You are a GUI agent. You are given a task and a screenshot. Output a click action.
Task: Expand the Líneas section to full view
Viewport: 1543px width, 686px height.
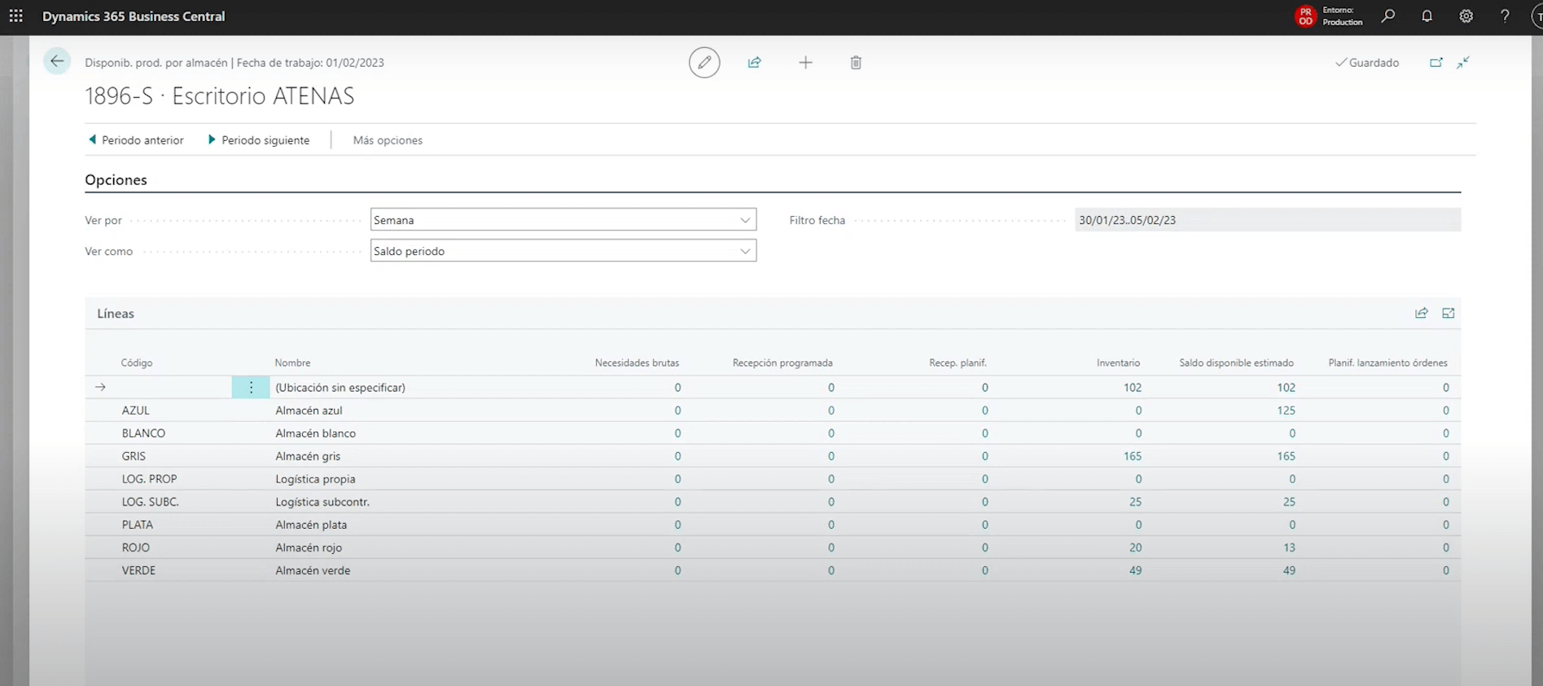point(1448,313)
